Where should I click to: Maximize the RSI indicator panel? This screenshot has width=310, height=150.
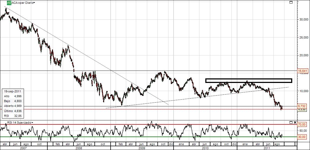coord(291,123)
